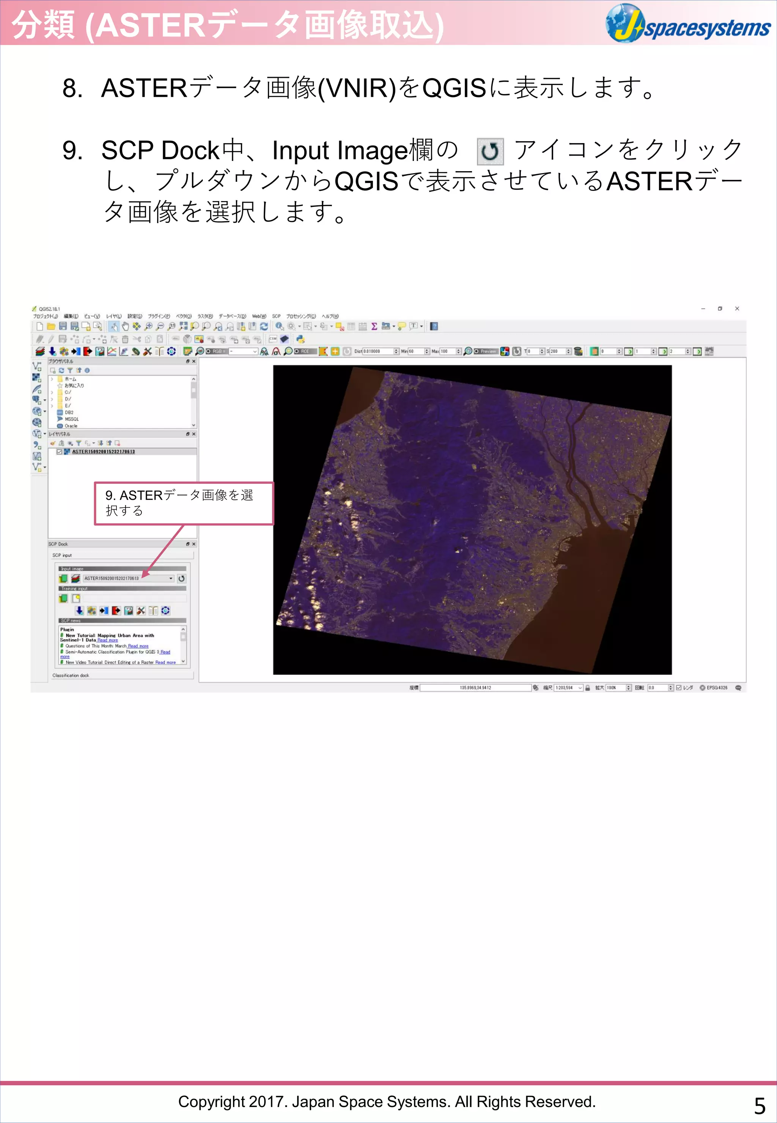Click the Plot spectral signature icon in toolbar
This screenshot has width=777, height=1123.
tap(112, 351)
